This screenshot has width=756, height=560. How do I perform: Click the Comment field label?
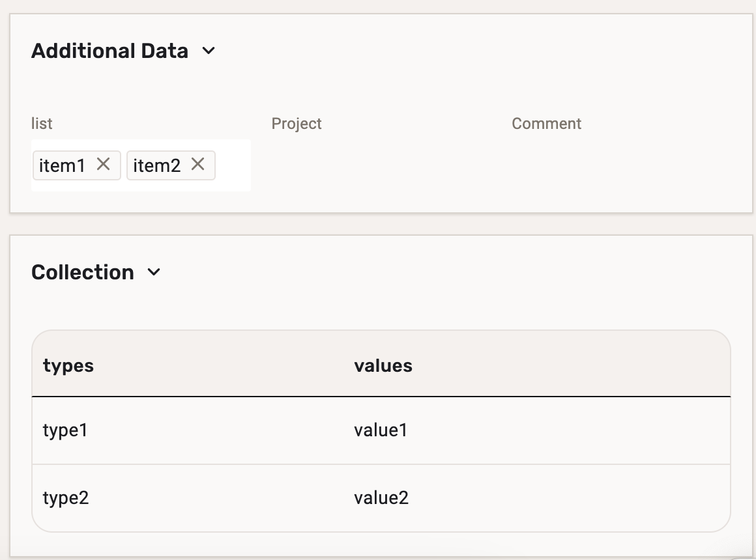[546, 124]
